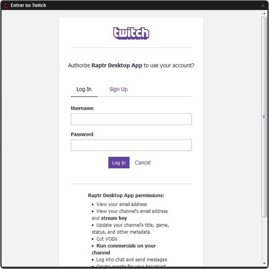
Task: Click the View your email address bullet item
Action: click(x=121, y=204)
